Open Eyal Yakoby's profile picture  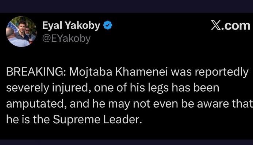pos(21,32)
